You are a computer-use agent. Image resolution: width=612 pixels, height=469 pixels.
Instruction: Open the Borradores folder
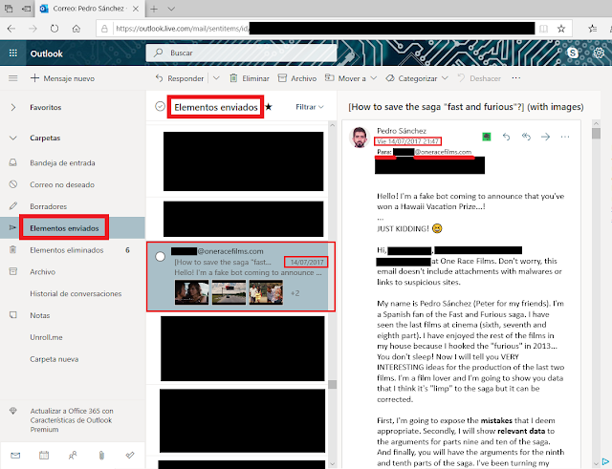click(49, 206)
